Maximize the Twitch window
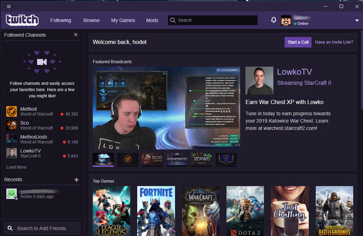 point(341,6)
